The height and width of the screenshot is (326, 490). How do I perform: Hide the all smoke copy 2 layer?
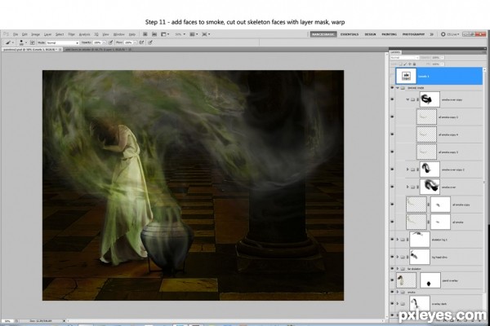pyautogui.click(x=392, y=117)
